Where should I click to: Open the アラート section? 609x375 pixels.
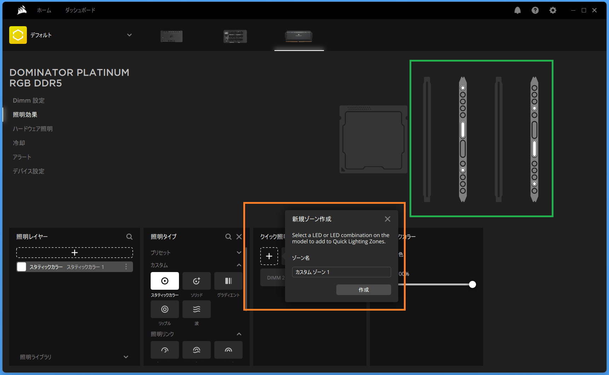[x=22, y=157]
